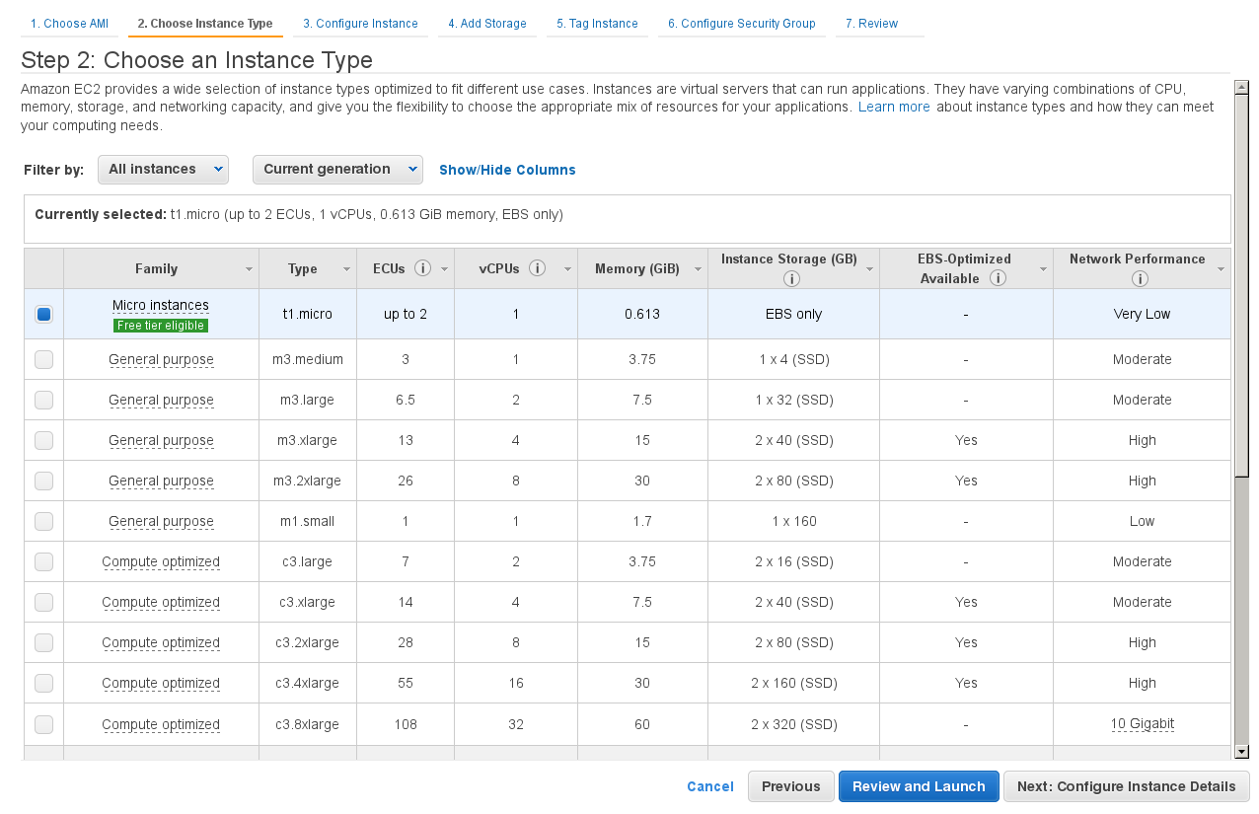
Task: Click the Cancel link
Action: click(710, 786)
